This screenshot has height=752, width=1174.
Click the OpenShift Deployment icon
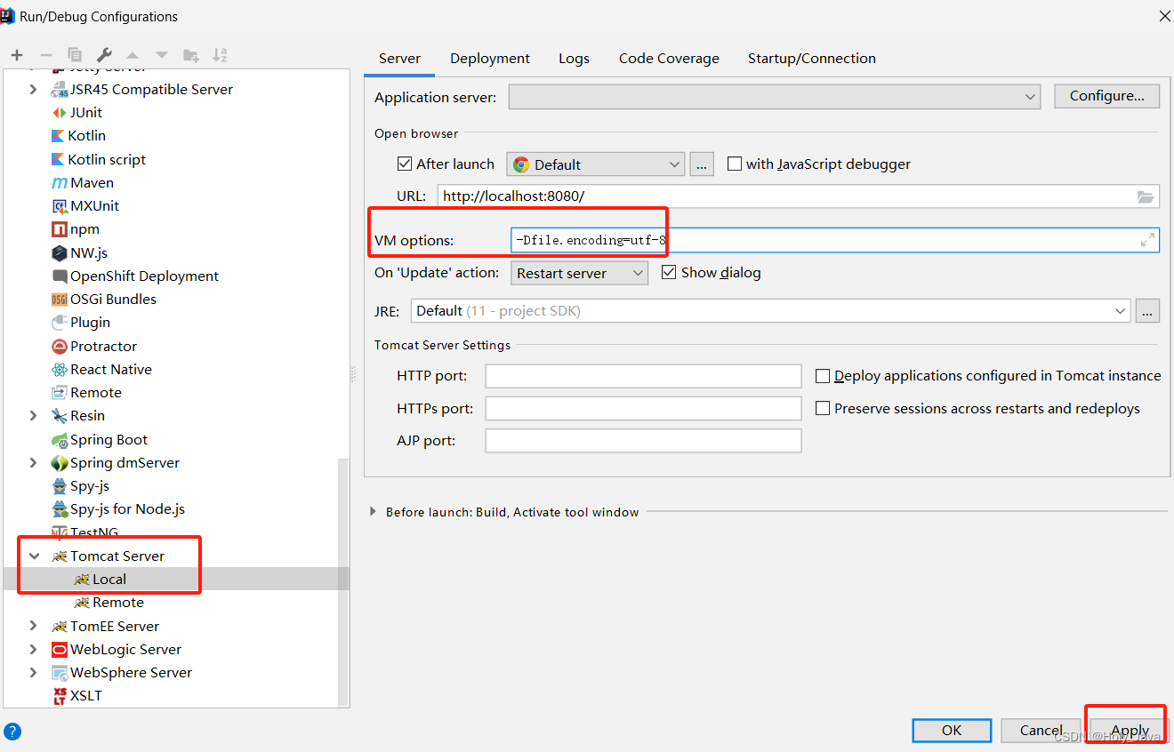(x=60, y=276)
